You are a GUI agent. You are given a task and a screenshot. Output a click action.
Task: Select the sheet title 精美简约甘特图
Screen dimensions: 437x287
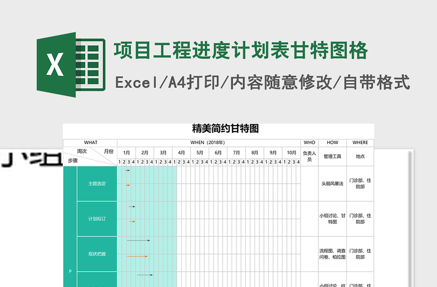pos(226,129)
